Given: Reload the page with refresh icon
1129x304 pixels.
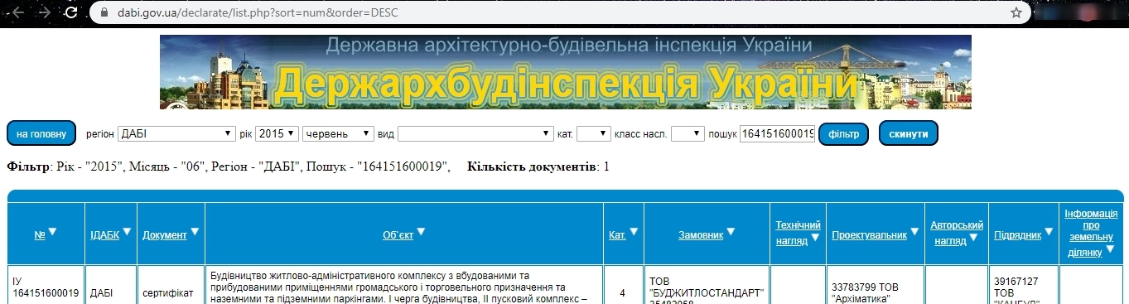Looking at the screenshot, I should pyautogui.click(x=71, y=12).
